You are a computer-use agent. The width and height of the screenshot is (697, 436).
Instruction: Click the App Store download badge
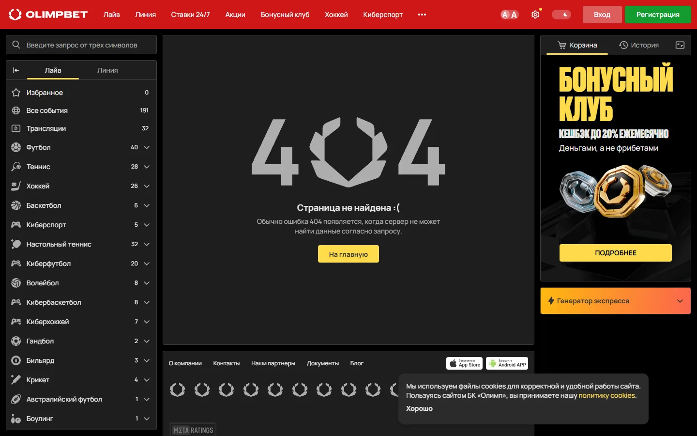point(464,363)
